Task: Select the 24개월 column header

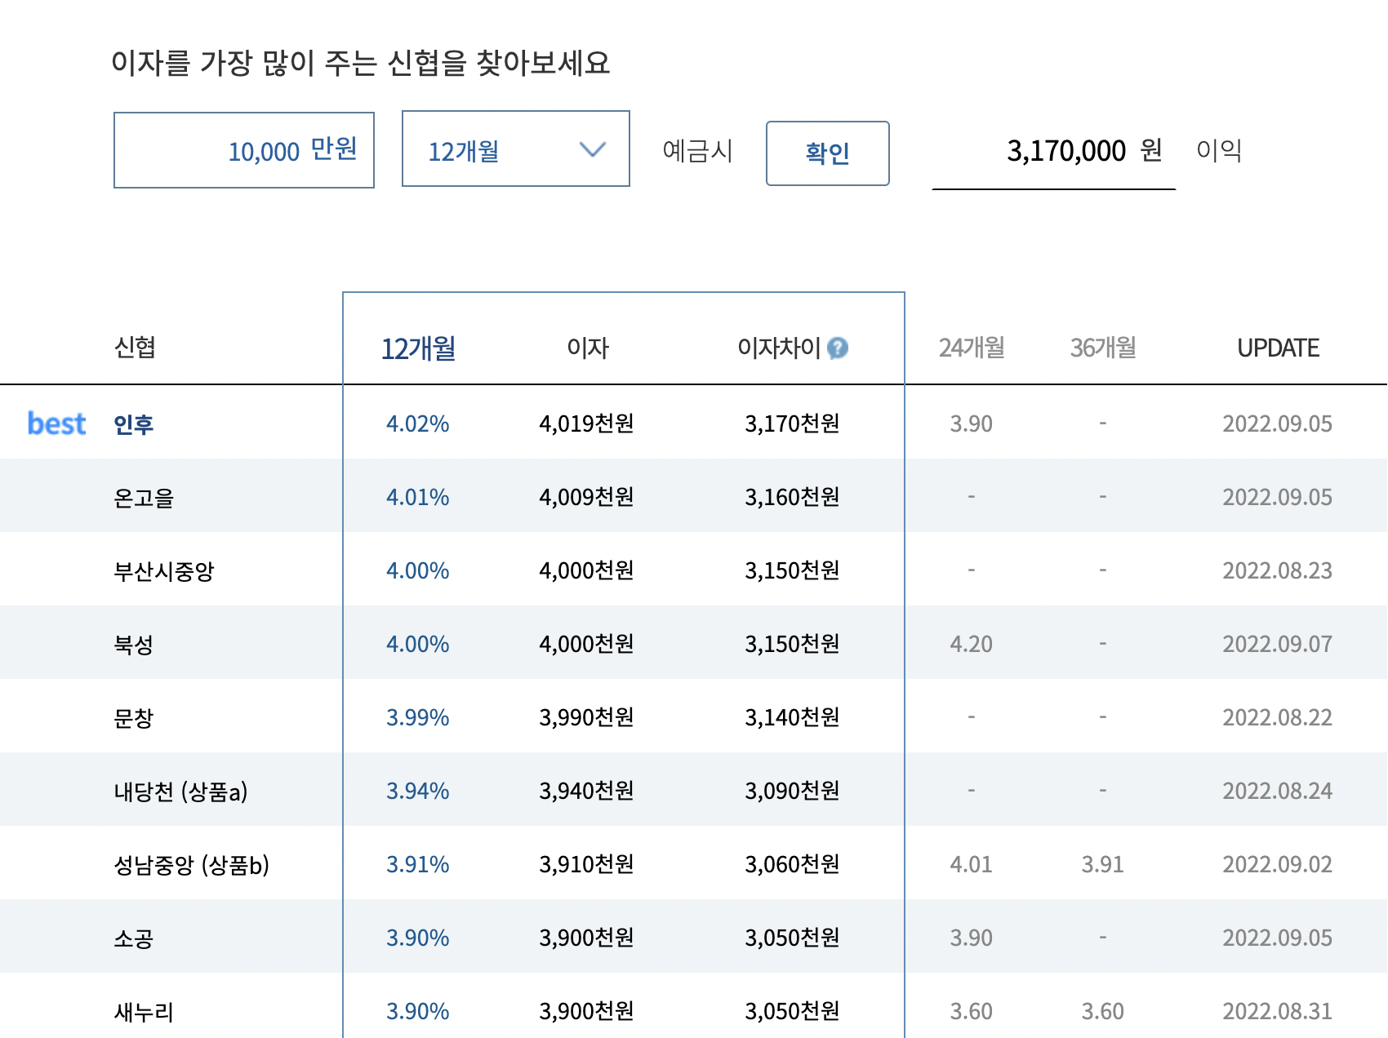Action: coord(972,348)
